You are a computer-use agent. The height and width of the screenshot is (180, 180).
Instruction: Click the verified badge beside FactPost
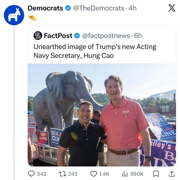(77, 36)
